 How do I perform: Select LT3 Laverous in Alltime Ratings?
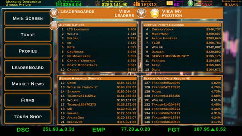tap(98, 29)
